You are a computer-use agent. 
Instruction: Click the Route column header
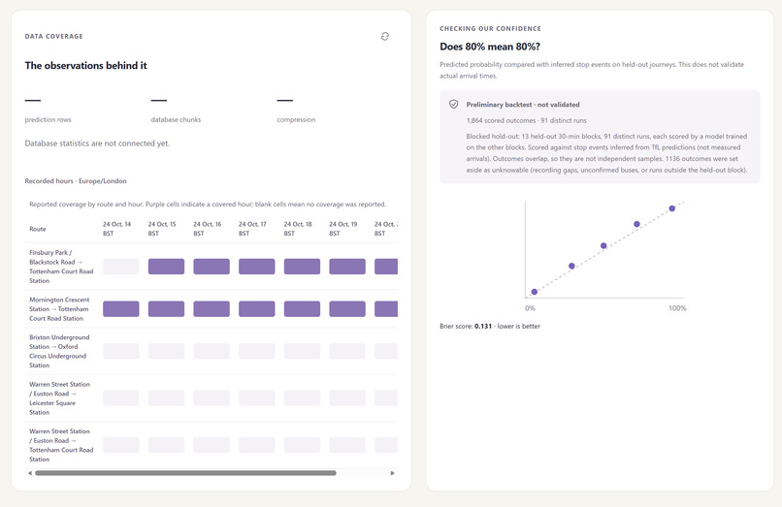(x=38, y=230)
